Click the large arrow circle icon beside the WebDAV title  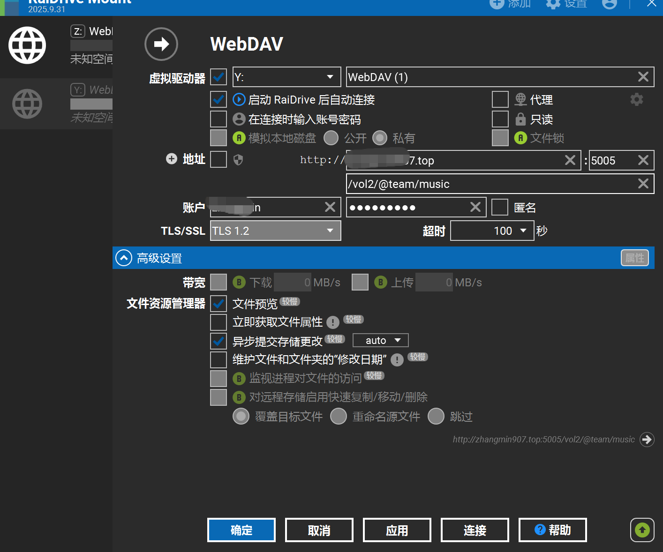click(161, 44)
